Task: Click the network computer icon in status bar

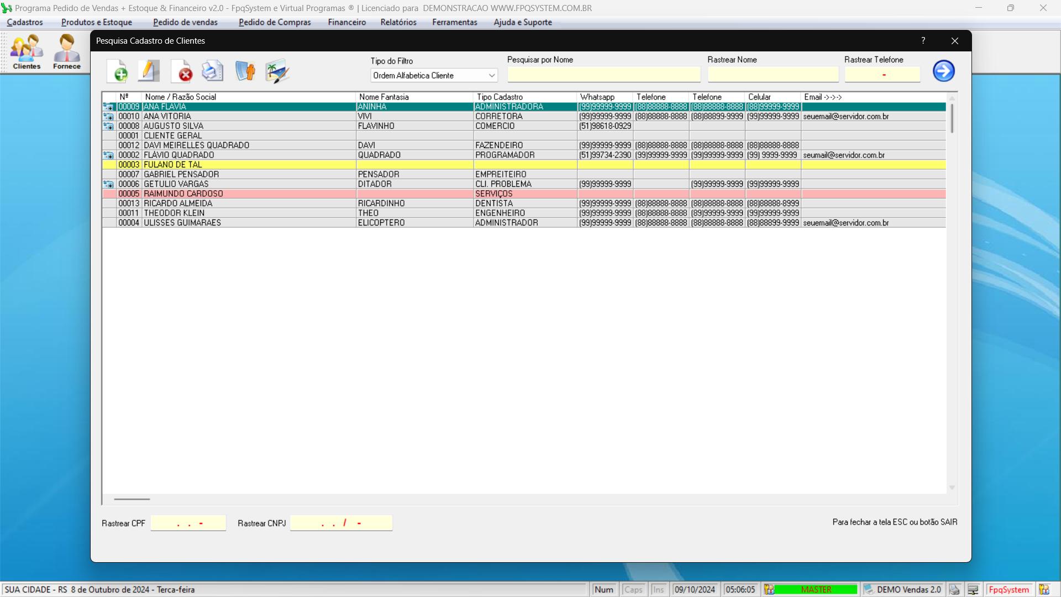Action: pos(973,590)
